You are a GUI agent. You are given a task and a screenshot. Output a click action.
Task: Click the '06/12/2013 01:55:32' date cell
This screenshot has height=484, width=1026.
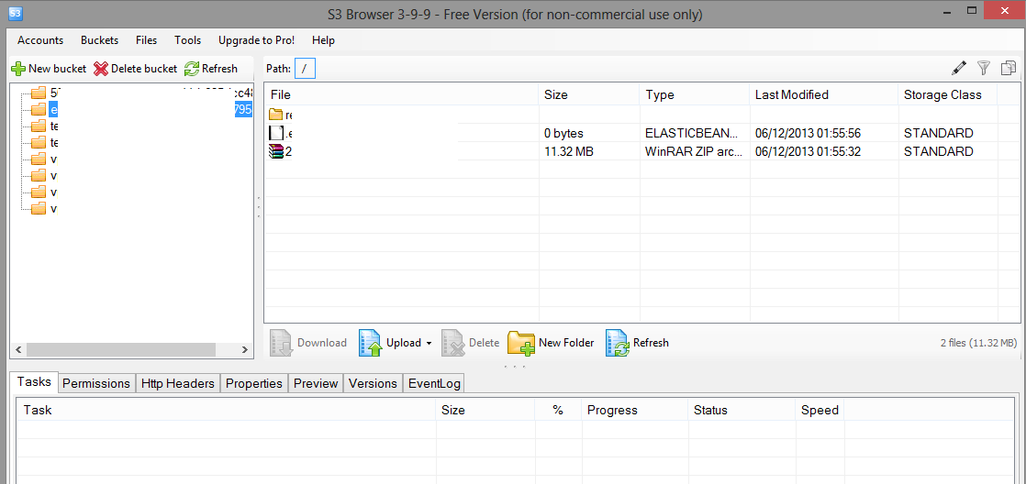pyautogui.click(x=808, y=151)
